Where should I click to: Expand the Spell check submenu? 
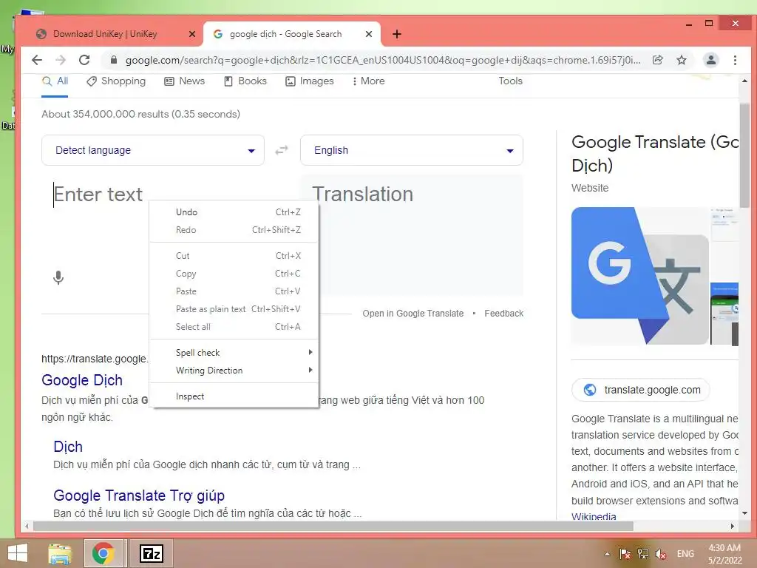point(234,353)
